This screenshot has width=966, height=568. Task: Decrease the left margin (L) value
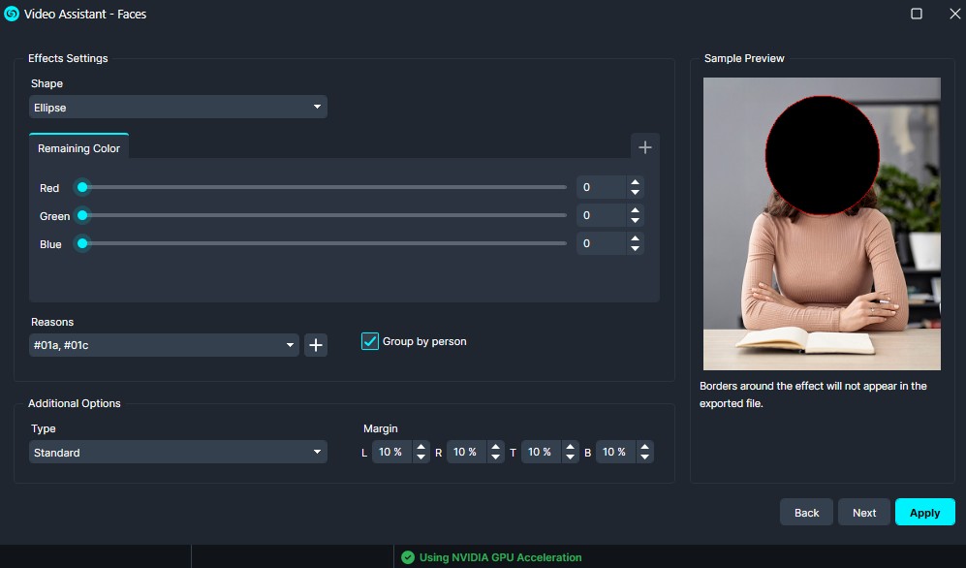click(x=421, y=458)
